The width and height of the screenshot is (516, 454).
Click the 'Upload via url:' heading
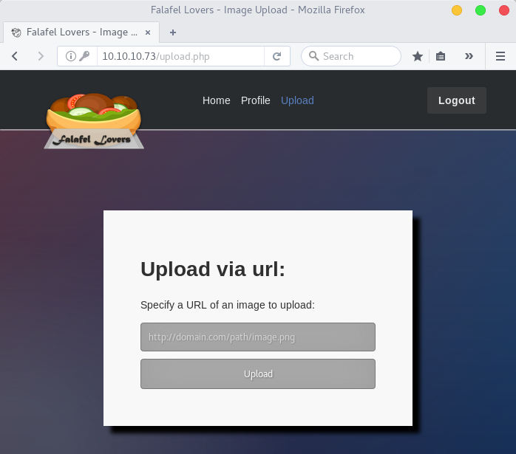[x=213, y=269]
